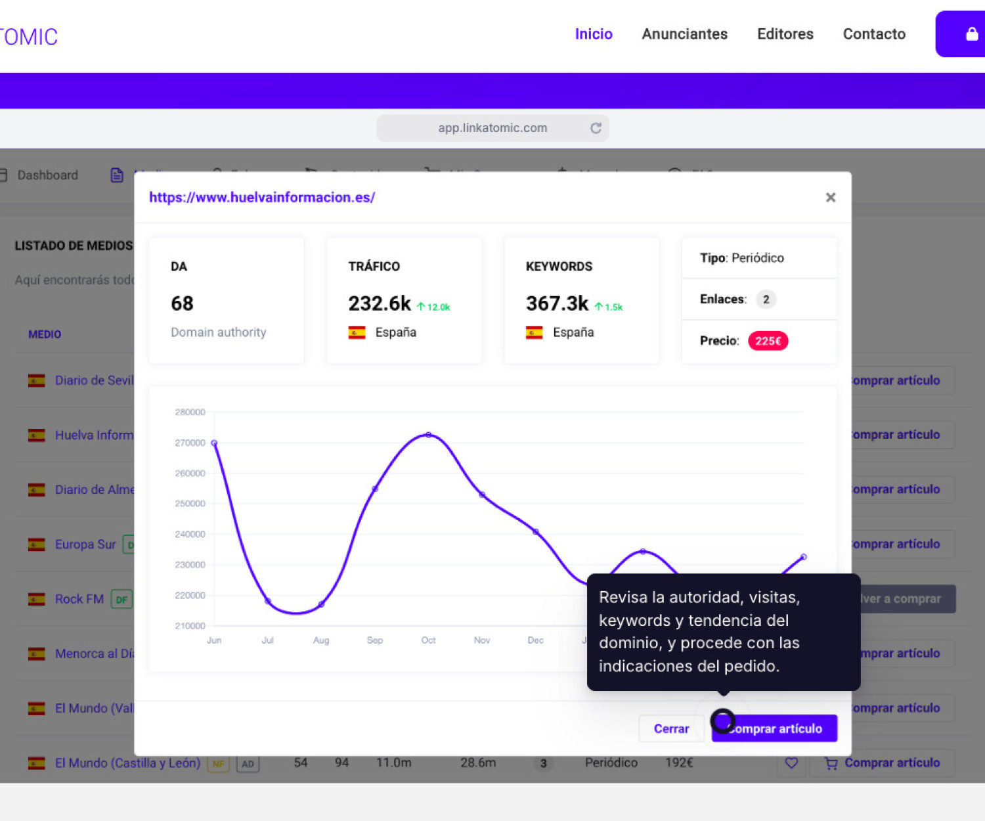The width and height of the screenshot is (985, 821).
Task: Open the Inicio menu item
Action: [593, 34]
